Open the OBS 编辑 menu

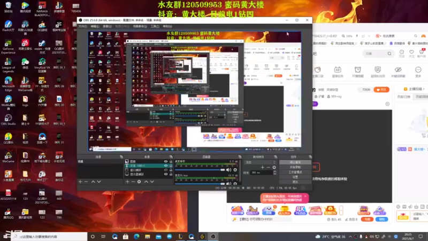[95, 26]
